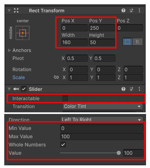This screenshot has width=150, height=168.
Task: Open Rect Transform three-dot options menu
Action: (139, 10)
